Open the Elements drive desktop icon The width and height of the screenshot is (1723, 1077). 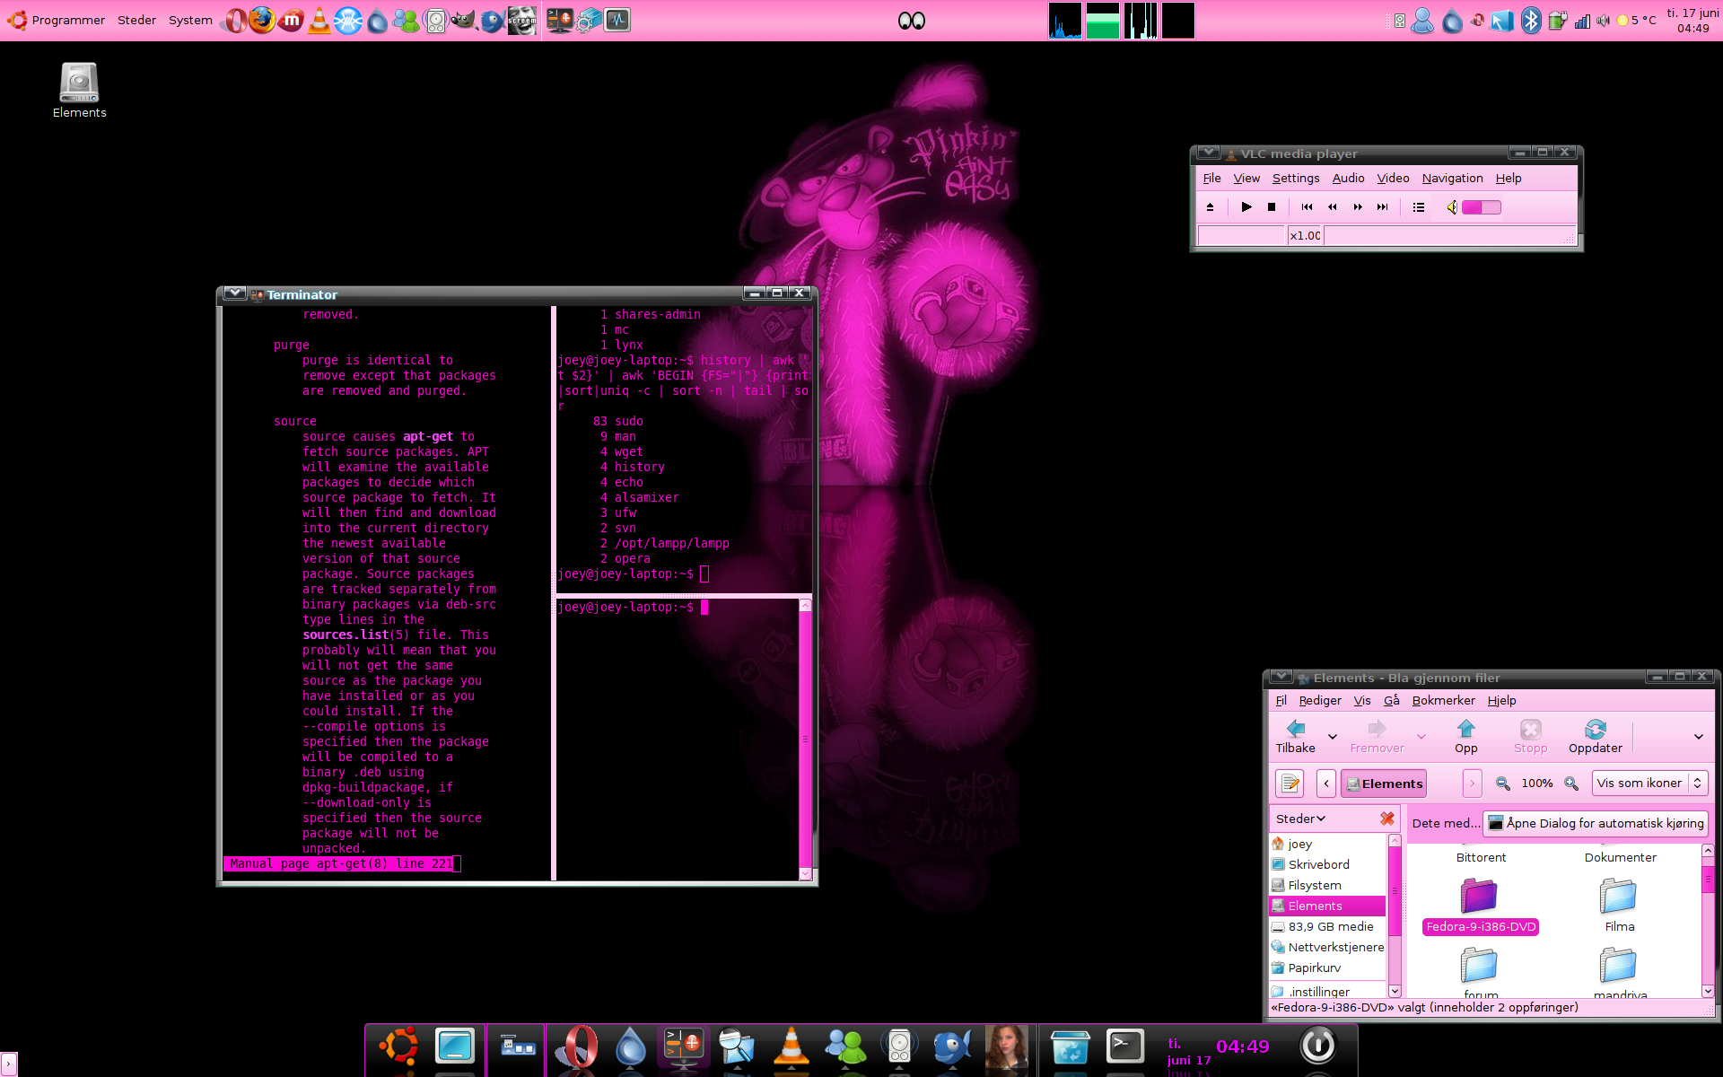click(79, 90)
